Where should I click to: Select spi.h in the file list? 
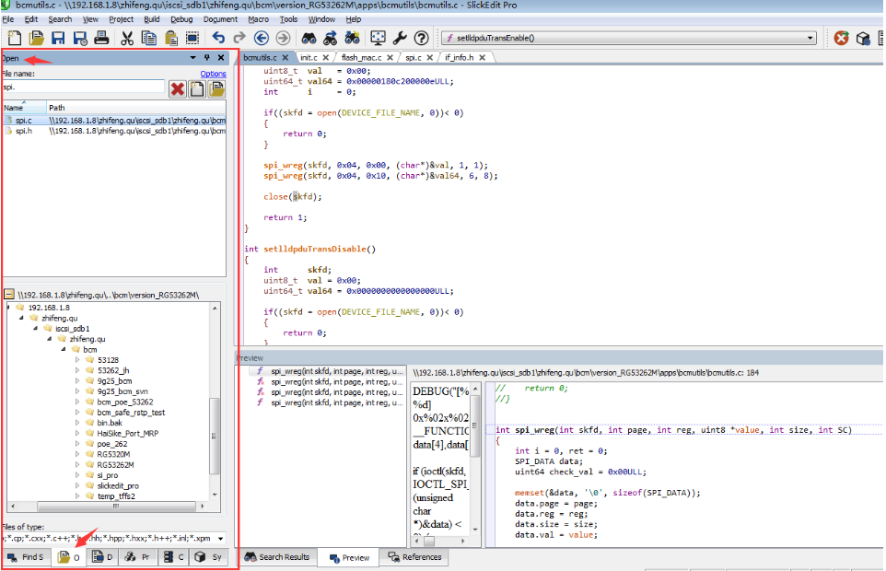[23, 131]
